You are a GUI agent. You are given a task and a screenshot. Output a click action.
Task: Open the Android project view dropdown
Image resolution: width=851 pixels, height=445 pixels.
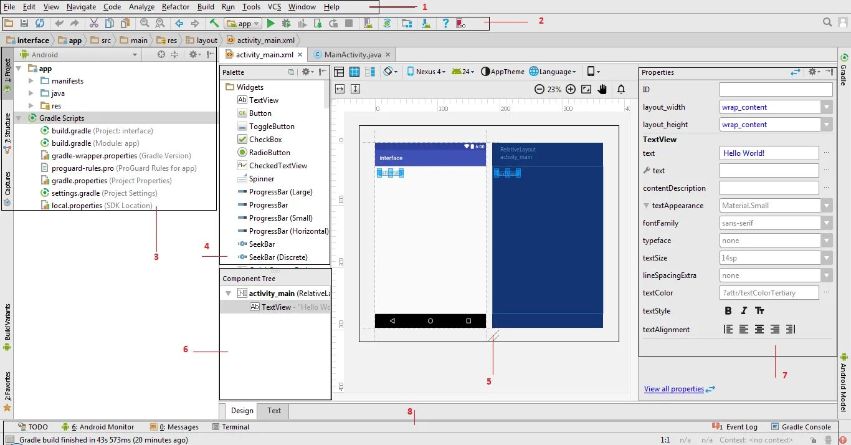click(x=78, y=55)
